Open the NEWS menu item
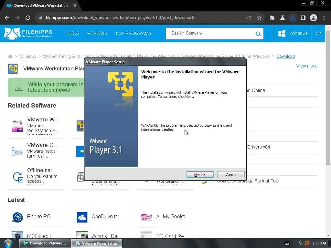This screenshot has width=331, height=248. [x=73, y=33]
